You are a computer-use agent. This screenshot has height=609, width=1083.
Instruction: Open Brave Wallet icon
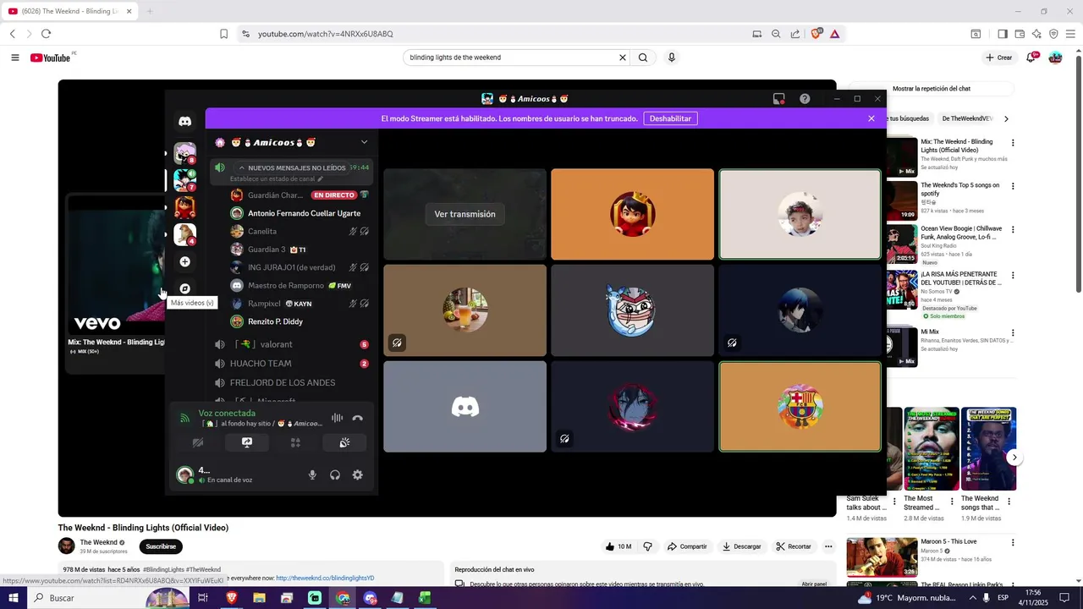tap(1020, 34)
